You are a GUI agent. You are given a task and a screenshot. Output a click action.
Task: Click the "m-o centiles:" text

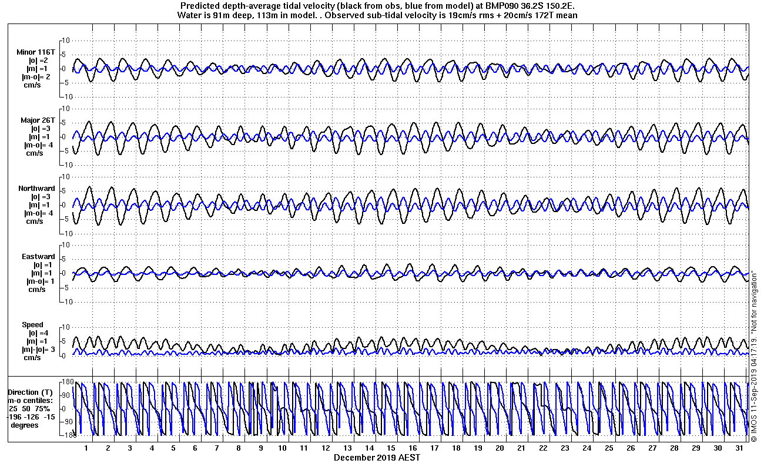click(31, 400)
